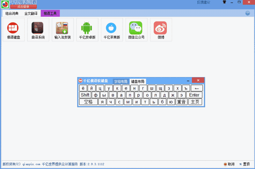Image resolution: width=255 pixels, height=169 pixels.
Task: Tap the о key
Action: click(147, 95)
